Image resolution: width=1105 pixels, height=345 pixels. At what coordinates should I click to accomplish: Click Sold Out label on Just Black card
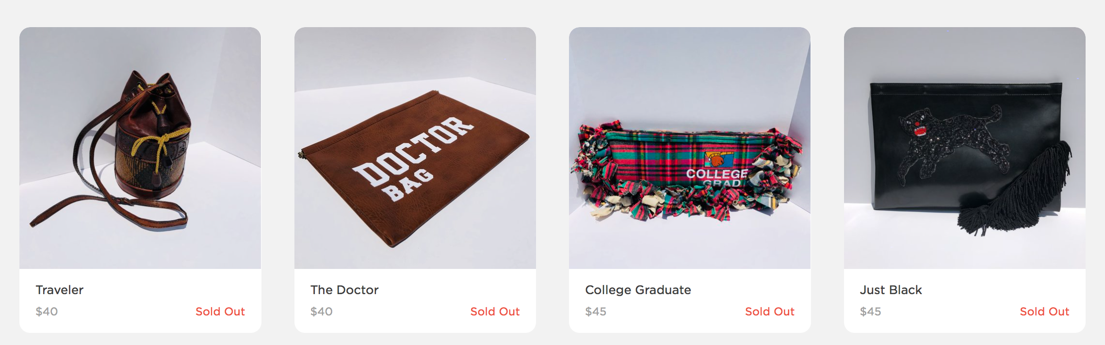1044,312
